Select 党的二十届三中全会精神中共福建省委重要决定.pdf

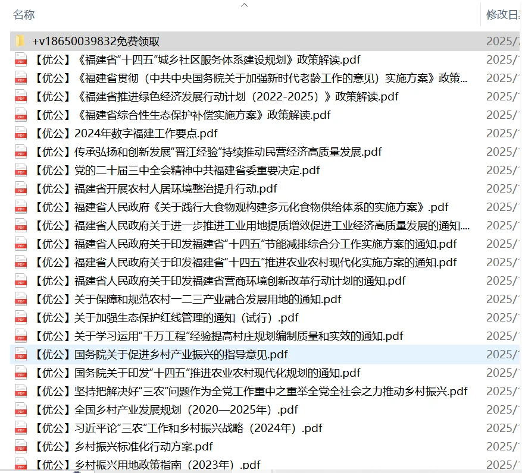(177, 171)
